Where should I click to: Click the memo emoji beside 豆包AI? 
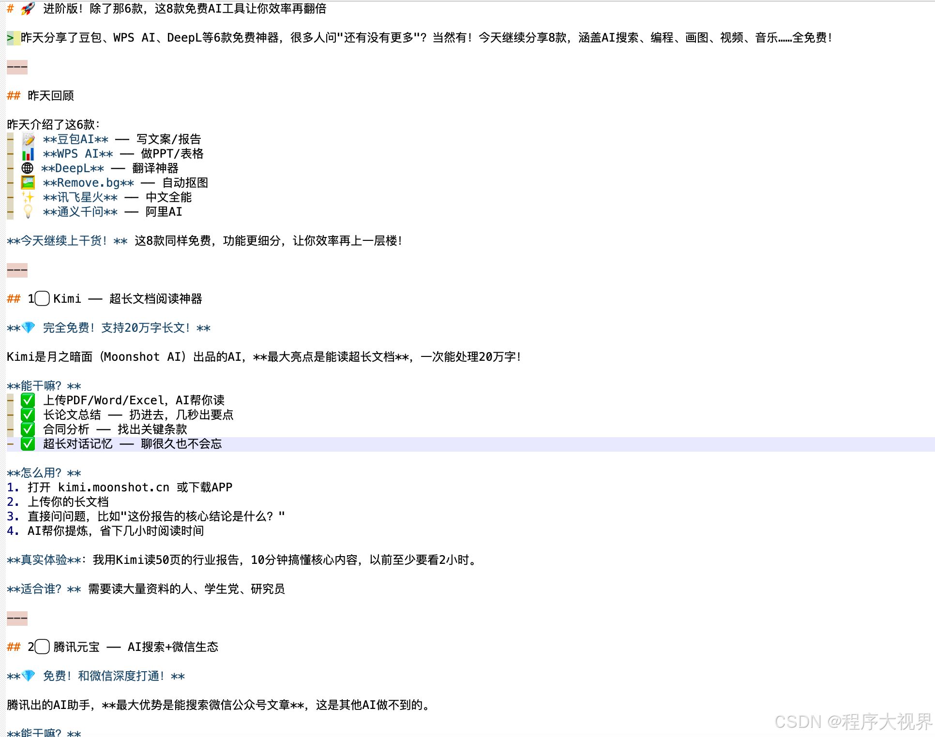point(28,139)
